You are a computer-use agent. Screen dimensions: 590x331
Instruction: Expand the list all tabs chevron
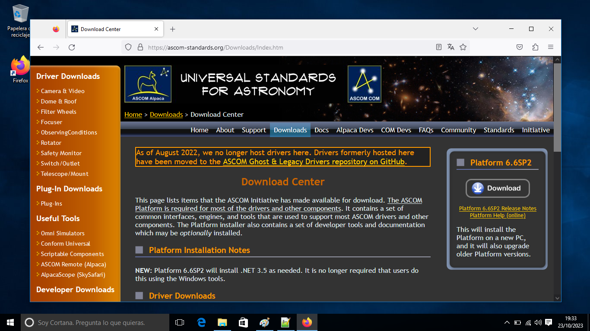[x=476, y=29]
